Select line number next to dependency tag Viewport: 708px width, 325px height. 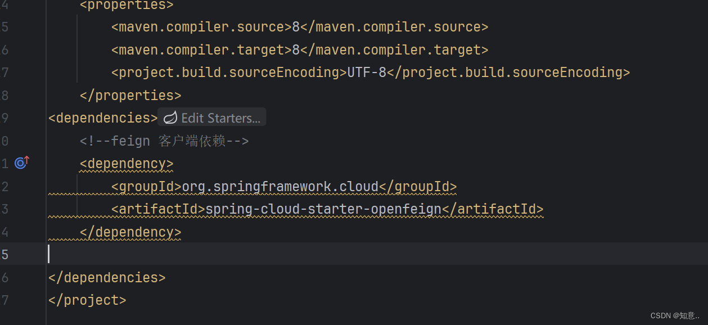pyautogui.click(x=6, y=162)
